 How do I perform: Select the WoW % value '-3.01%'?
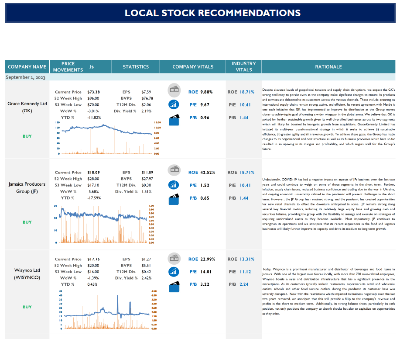tap(93, 111)
